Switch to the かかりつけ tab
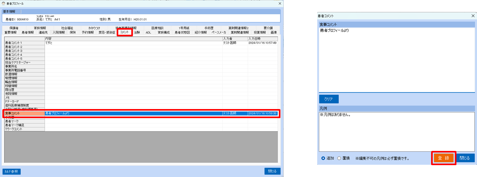 (95, 28)
